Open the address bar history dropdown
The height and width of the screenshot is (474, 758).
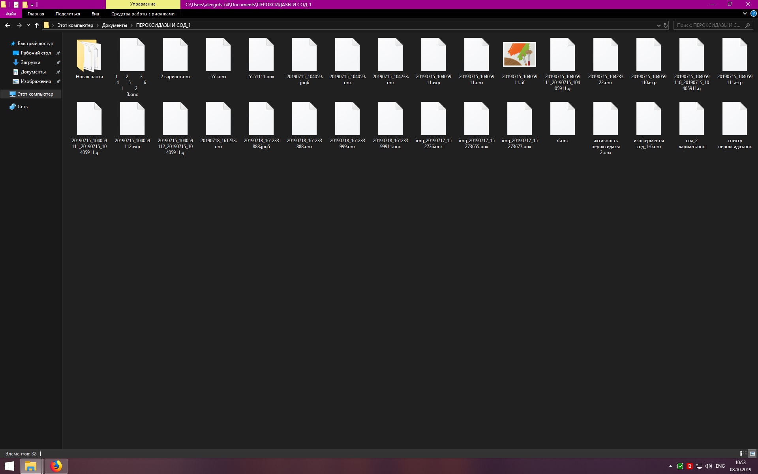pos(659,25)
